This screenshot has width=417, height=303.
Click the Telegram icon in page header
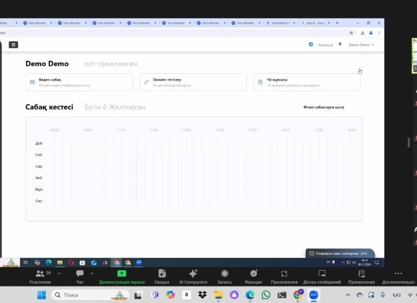point(311,44)
